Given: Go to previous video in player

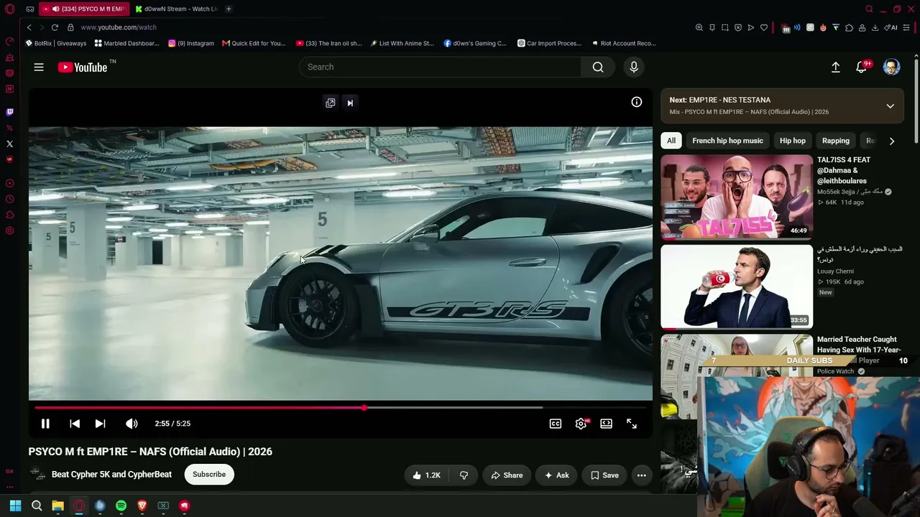Looking at the screenshot, I should [75, 424].
